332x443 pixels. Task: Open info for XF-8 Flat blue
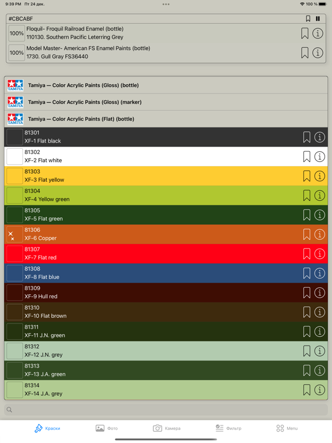coord(319,273)
